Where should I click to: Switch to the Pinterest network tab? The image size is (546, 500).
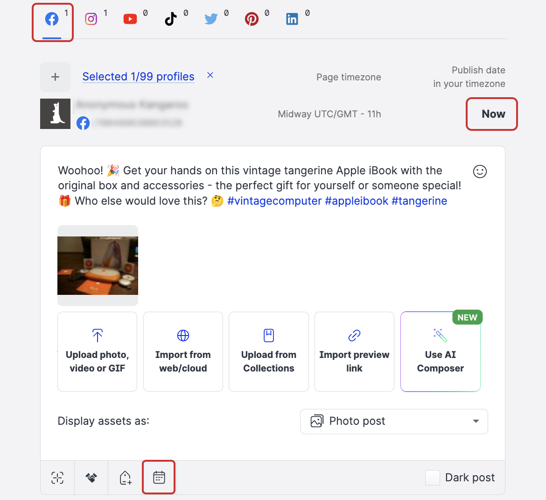[252, 19]
